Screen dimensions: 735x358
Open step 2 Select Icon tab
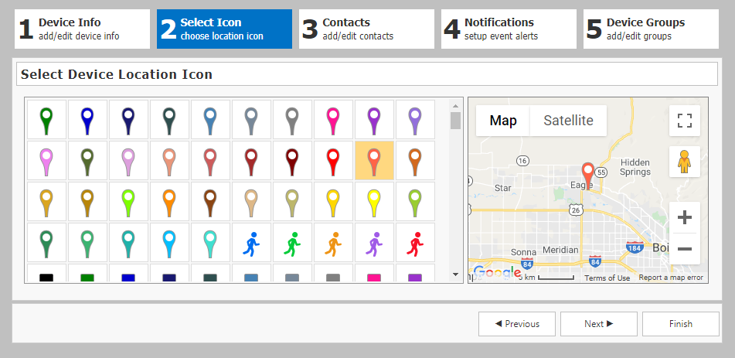(225, 29)
